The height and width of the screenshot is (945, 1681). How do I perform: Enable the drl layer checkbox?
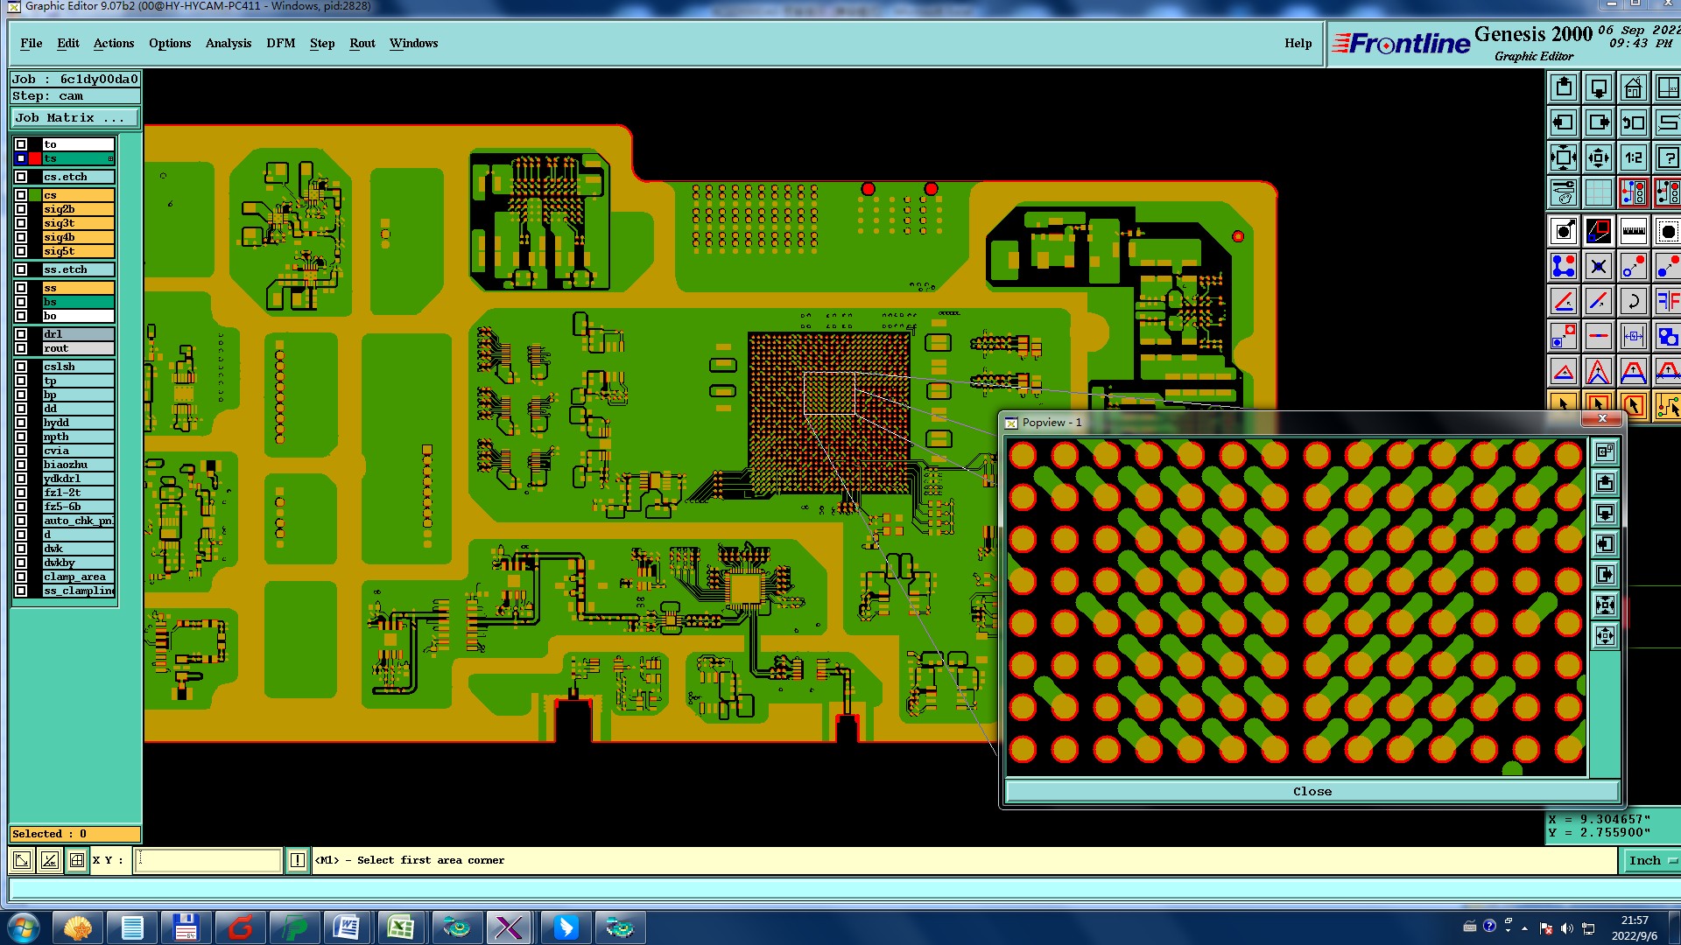click(21, 334)
